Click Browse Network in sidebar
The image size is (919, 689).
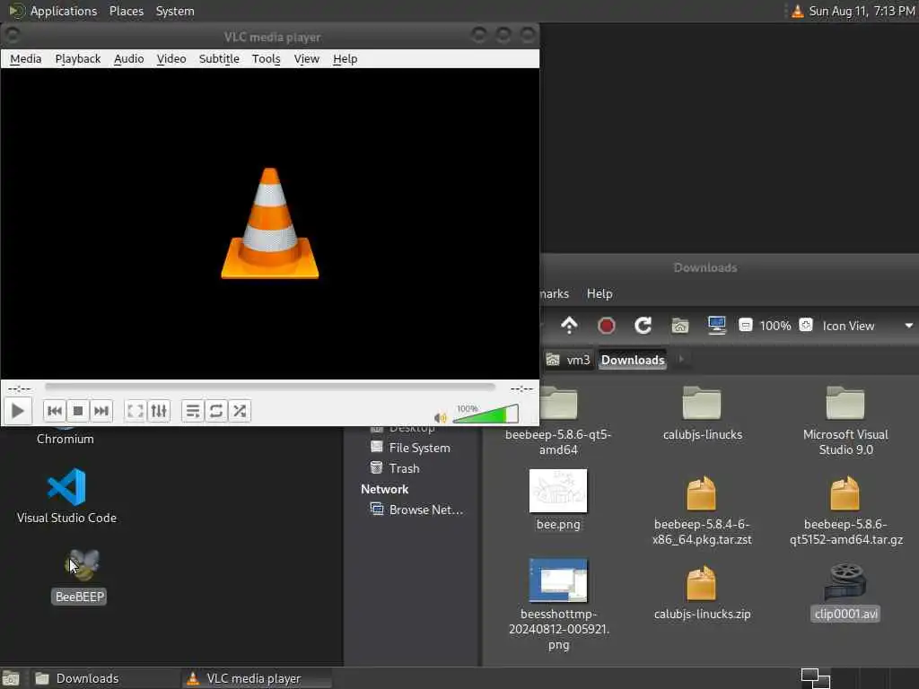coord(416,510)
